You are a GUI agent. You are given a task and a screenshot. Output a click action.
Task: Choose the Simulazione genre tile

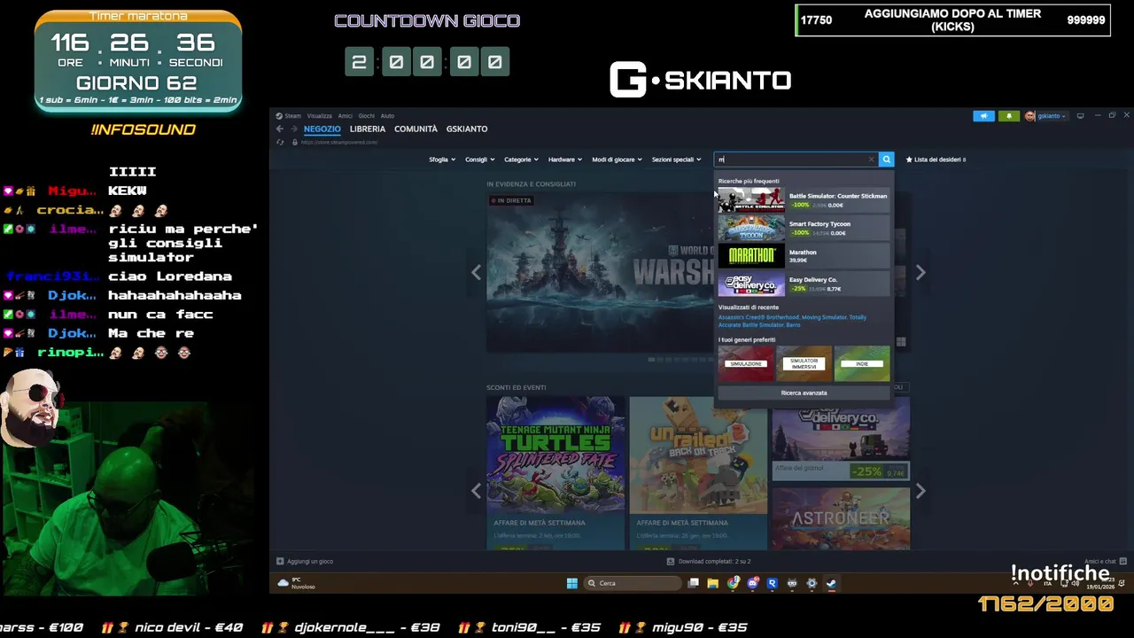[746, 363]
